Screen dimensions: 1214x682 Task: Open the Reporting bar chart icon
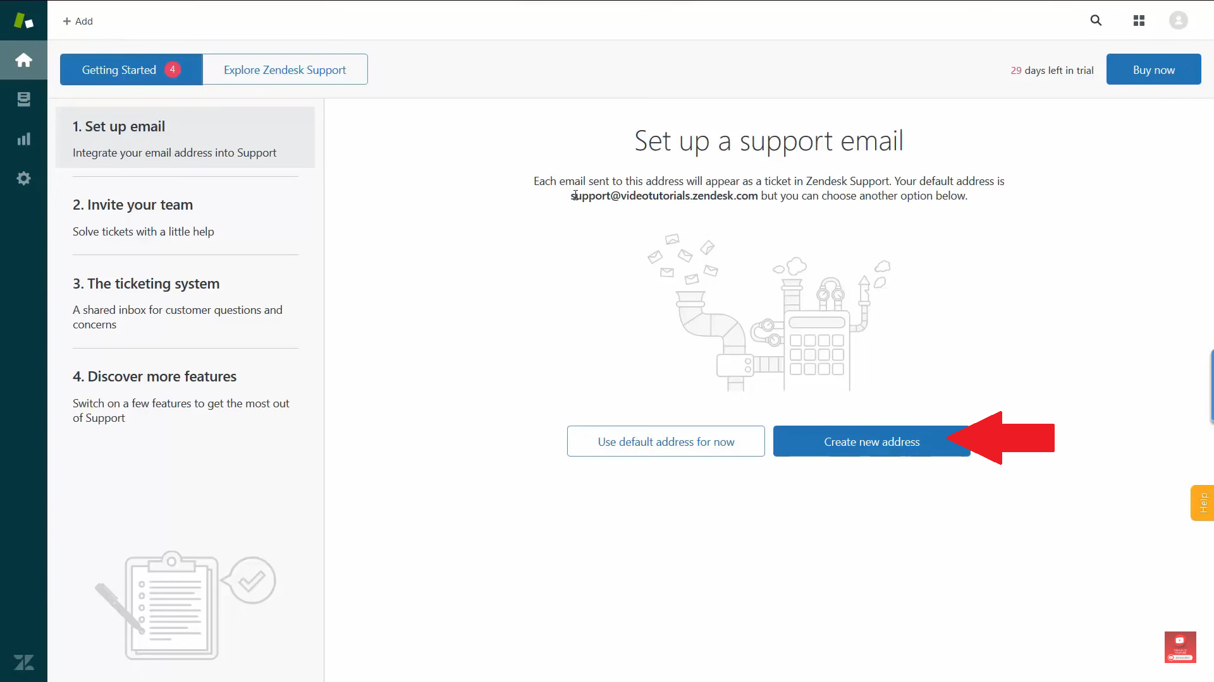pos(23,139)
